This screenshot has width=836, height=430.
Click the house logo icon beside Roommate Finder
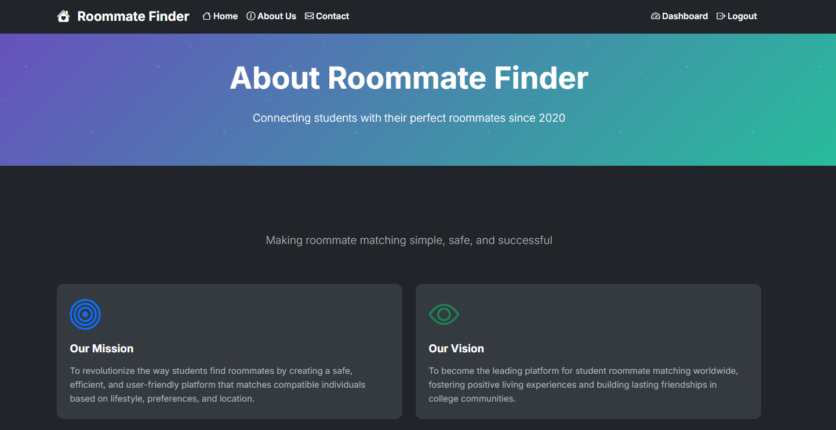(x=63, y=16)
